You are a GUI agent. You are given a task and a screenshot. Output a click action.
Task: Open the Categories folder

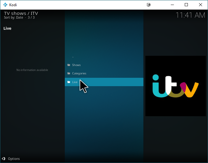coord(104,73)
